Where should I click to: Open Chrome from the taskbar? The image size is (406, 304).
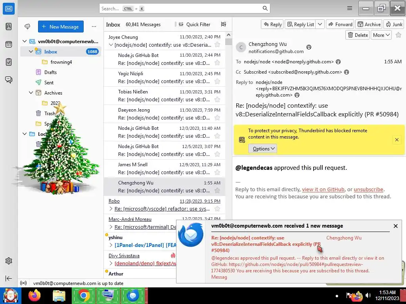tap(83, 295)
